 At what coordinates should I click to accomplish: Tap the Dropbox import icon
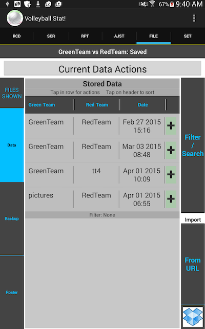click(x=193, y=317)
